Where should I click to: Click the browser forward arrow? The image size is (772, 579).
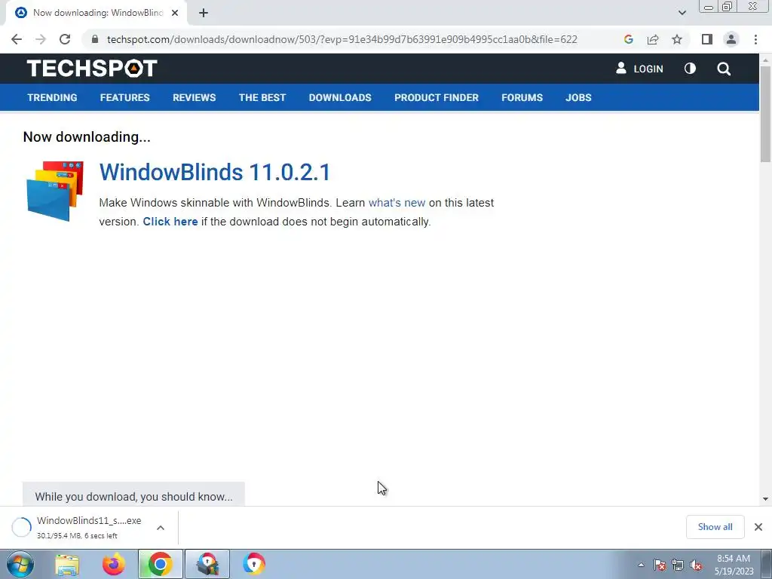pyautogui.click(x=41, y=39)
